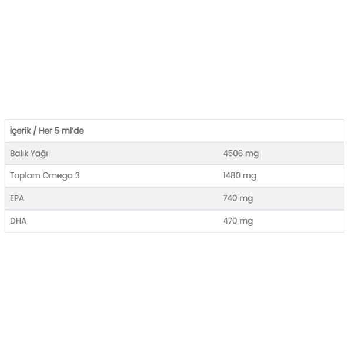Select the DHA row label
The image size is (352, 352).
tap(18, 221)
